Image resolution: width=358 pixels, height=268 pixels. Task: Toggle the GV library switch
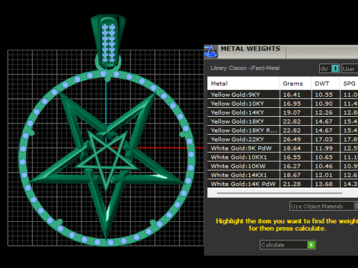tap(330, 68)
